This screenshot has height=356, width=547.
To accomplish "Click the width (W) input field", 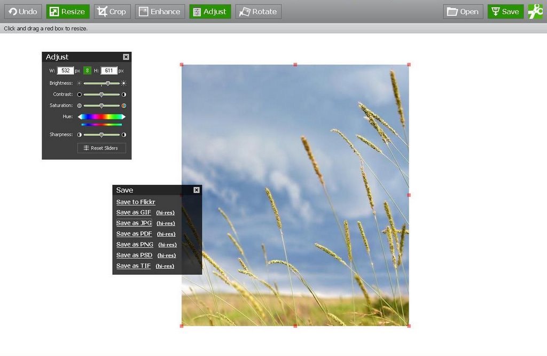I will coord(66,71).
